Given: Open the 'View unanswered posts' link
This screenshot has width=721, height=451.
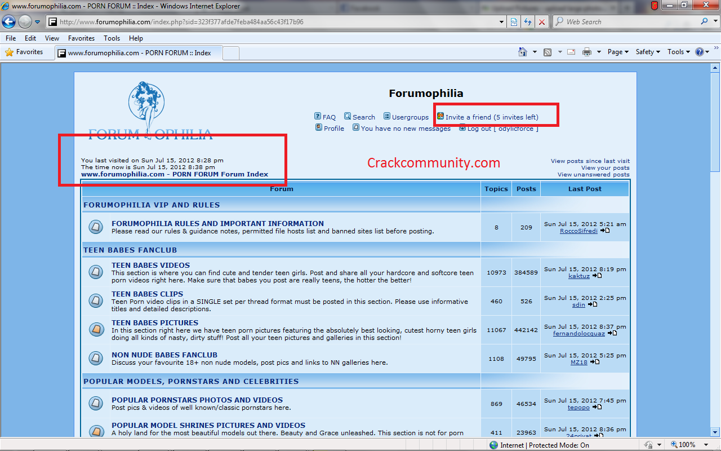Looking at the screenshot, I should click(x=594, y=175).
